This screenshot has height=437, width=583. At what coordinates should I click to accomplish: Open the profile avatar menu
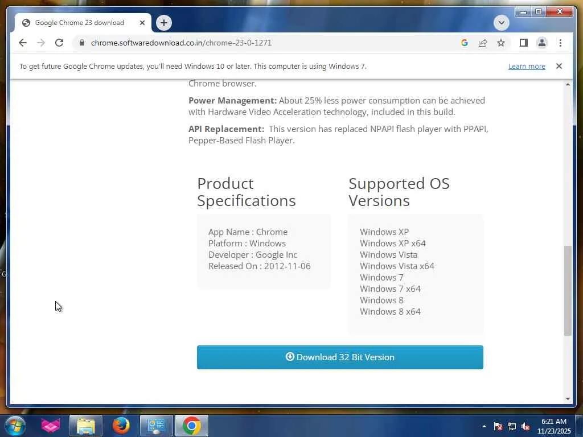pos(542,43)
